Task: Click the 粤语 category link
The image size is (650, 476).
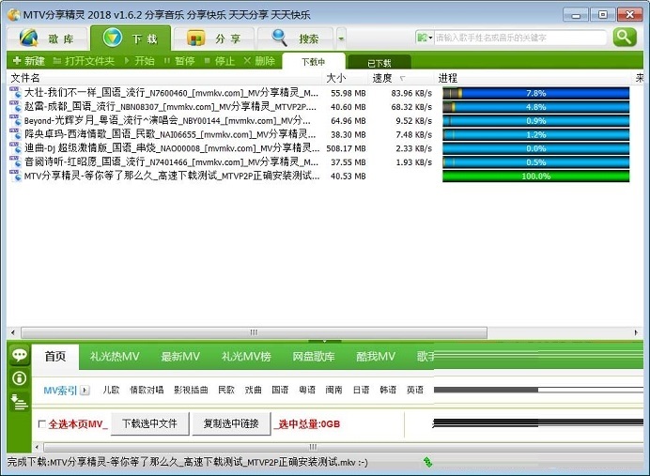Action: (307, 390)
